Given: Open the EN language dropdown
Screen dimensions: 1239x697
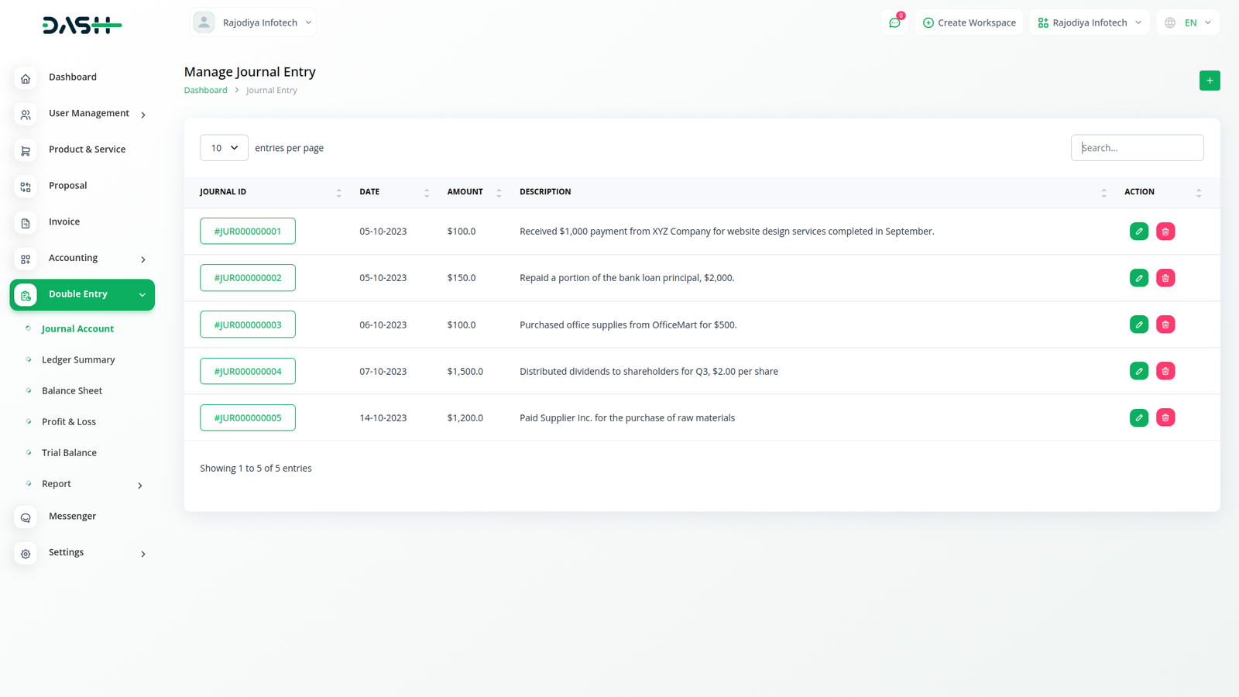Looking at the screenshot, I should click(x=1188, y=22).
